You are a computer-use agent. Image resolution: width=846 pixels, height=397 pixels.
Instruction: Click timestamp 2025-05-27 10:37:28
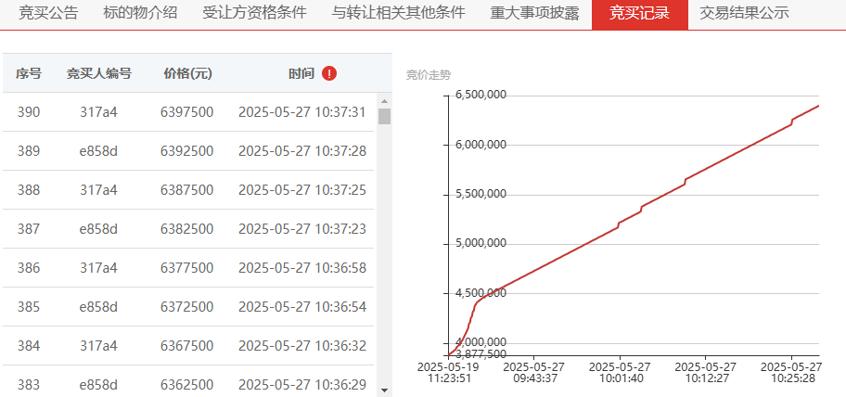point(302,151)
